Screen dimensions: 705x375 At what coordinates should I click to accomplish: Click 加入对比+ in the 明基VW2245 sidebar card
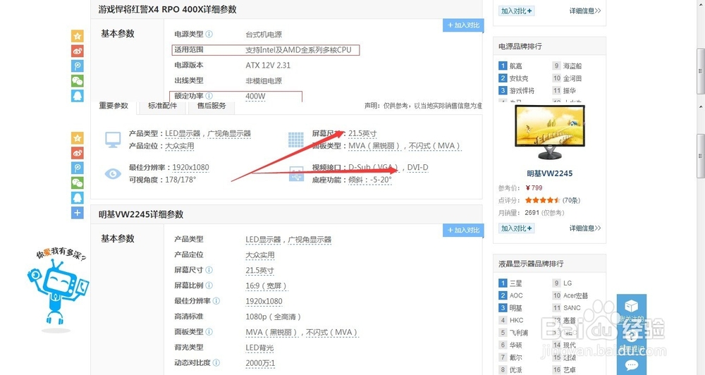[516, 228]
